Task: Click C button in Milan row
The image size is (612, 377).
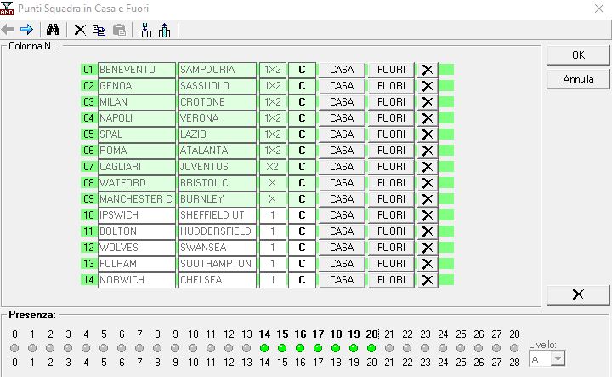Action: pos(302,102)
